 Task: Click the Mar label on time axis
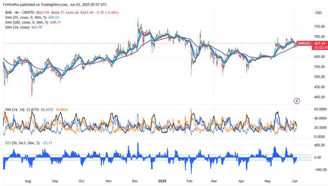pos(214,181)
